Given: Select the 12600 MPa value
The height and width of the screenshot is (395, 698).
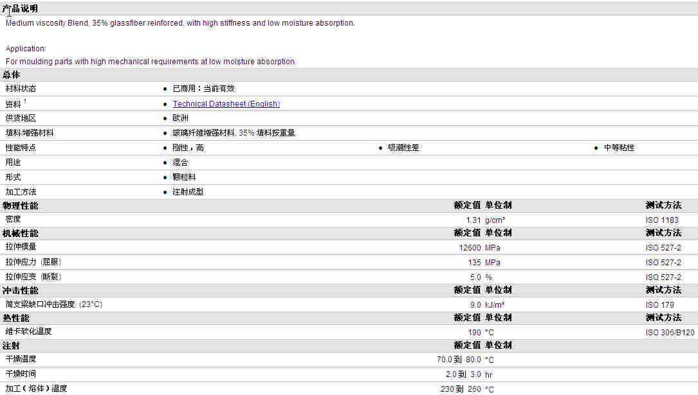Looking at the screenshot, I should tap(479, 247).
